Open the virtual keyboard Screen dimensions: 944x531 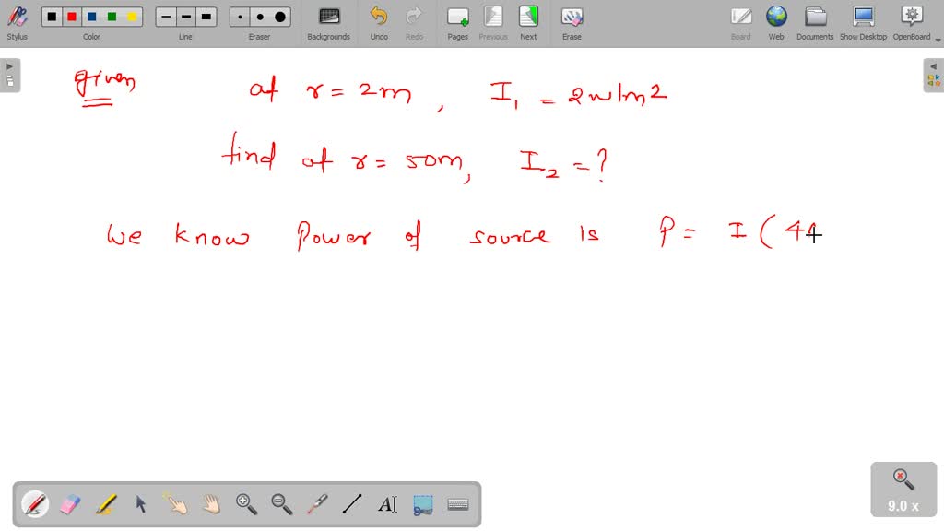(x=458, y=504)
